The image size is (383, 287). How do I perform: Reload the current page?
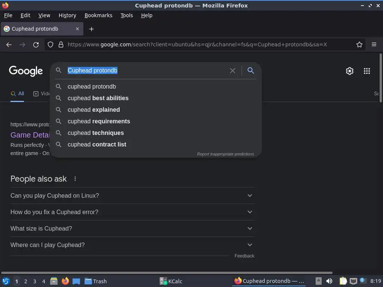pyautogui.click(x=36, y=45)
